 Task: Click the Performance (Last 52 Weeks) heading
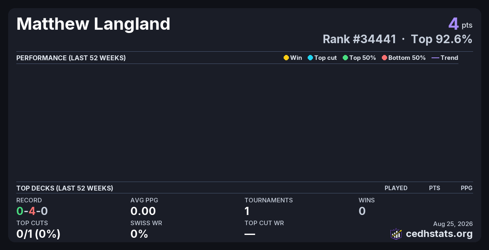click(71, 58)
